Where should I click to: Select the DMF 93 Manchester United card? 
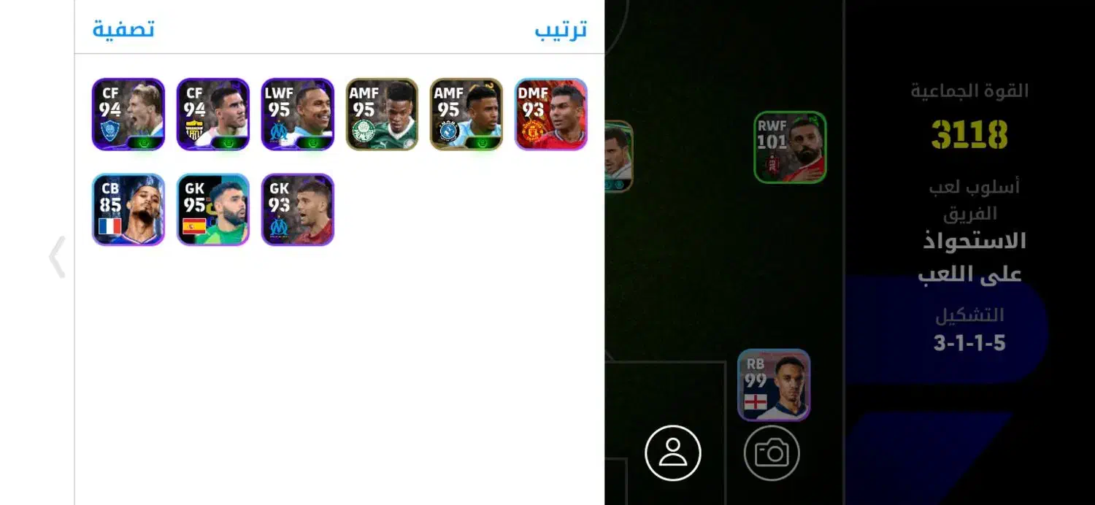(551, 115)
